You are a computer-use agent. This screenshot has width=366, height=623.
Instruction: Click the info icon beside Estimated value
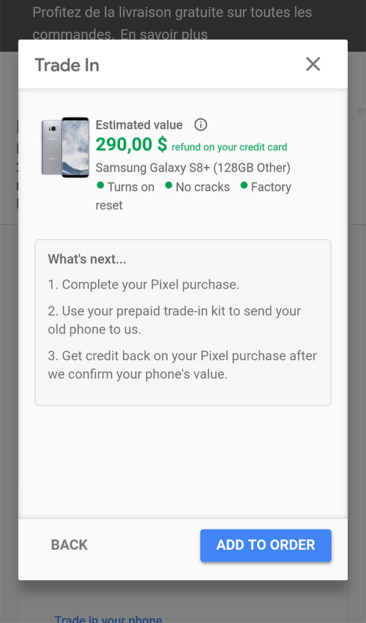201,125
